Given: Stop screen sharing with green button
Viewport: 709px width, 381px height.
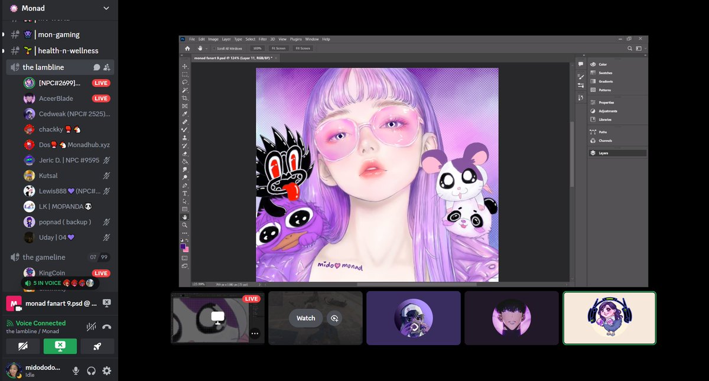Looking at the screenshot, I should [x=60, y=346].
